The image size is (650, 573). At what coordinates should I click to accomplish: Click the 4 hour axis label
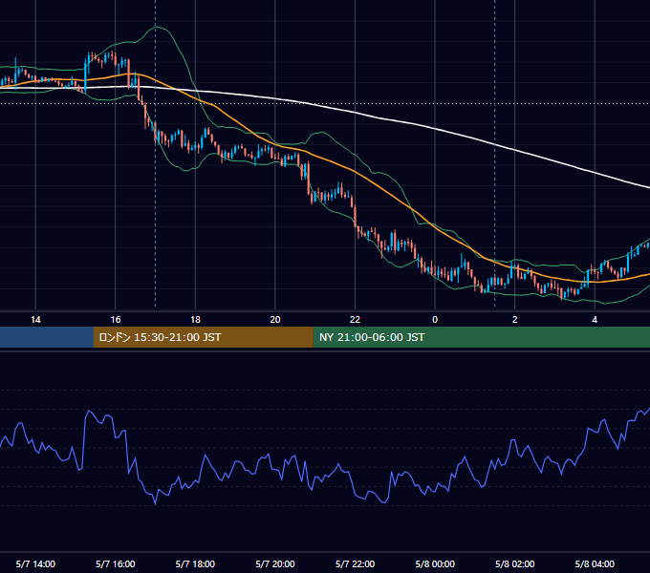coord(595,320)
